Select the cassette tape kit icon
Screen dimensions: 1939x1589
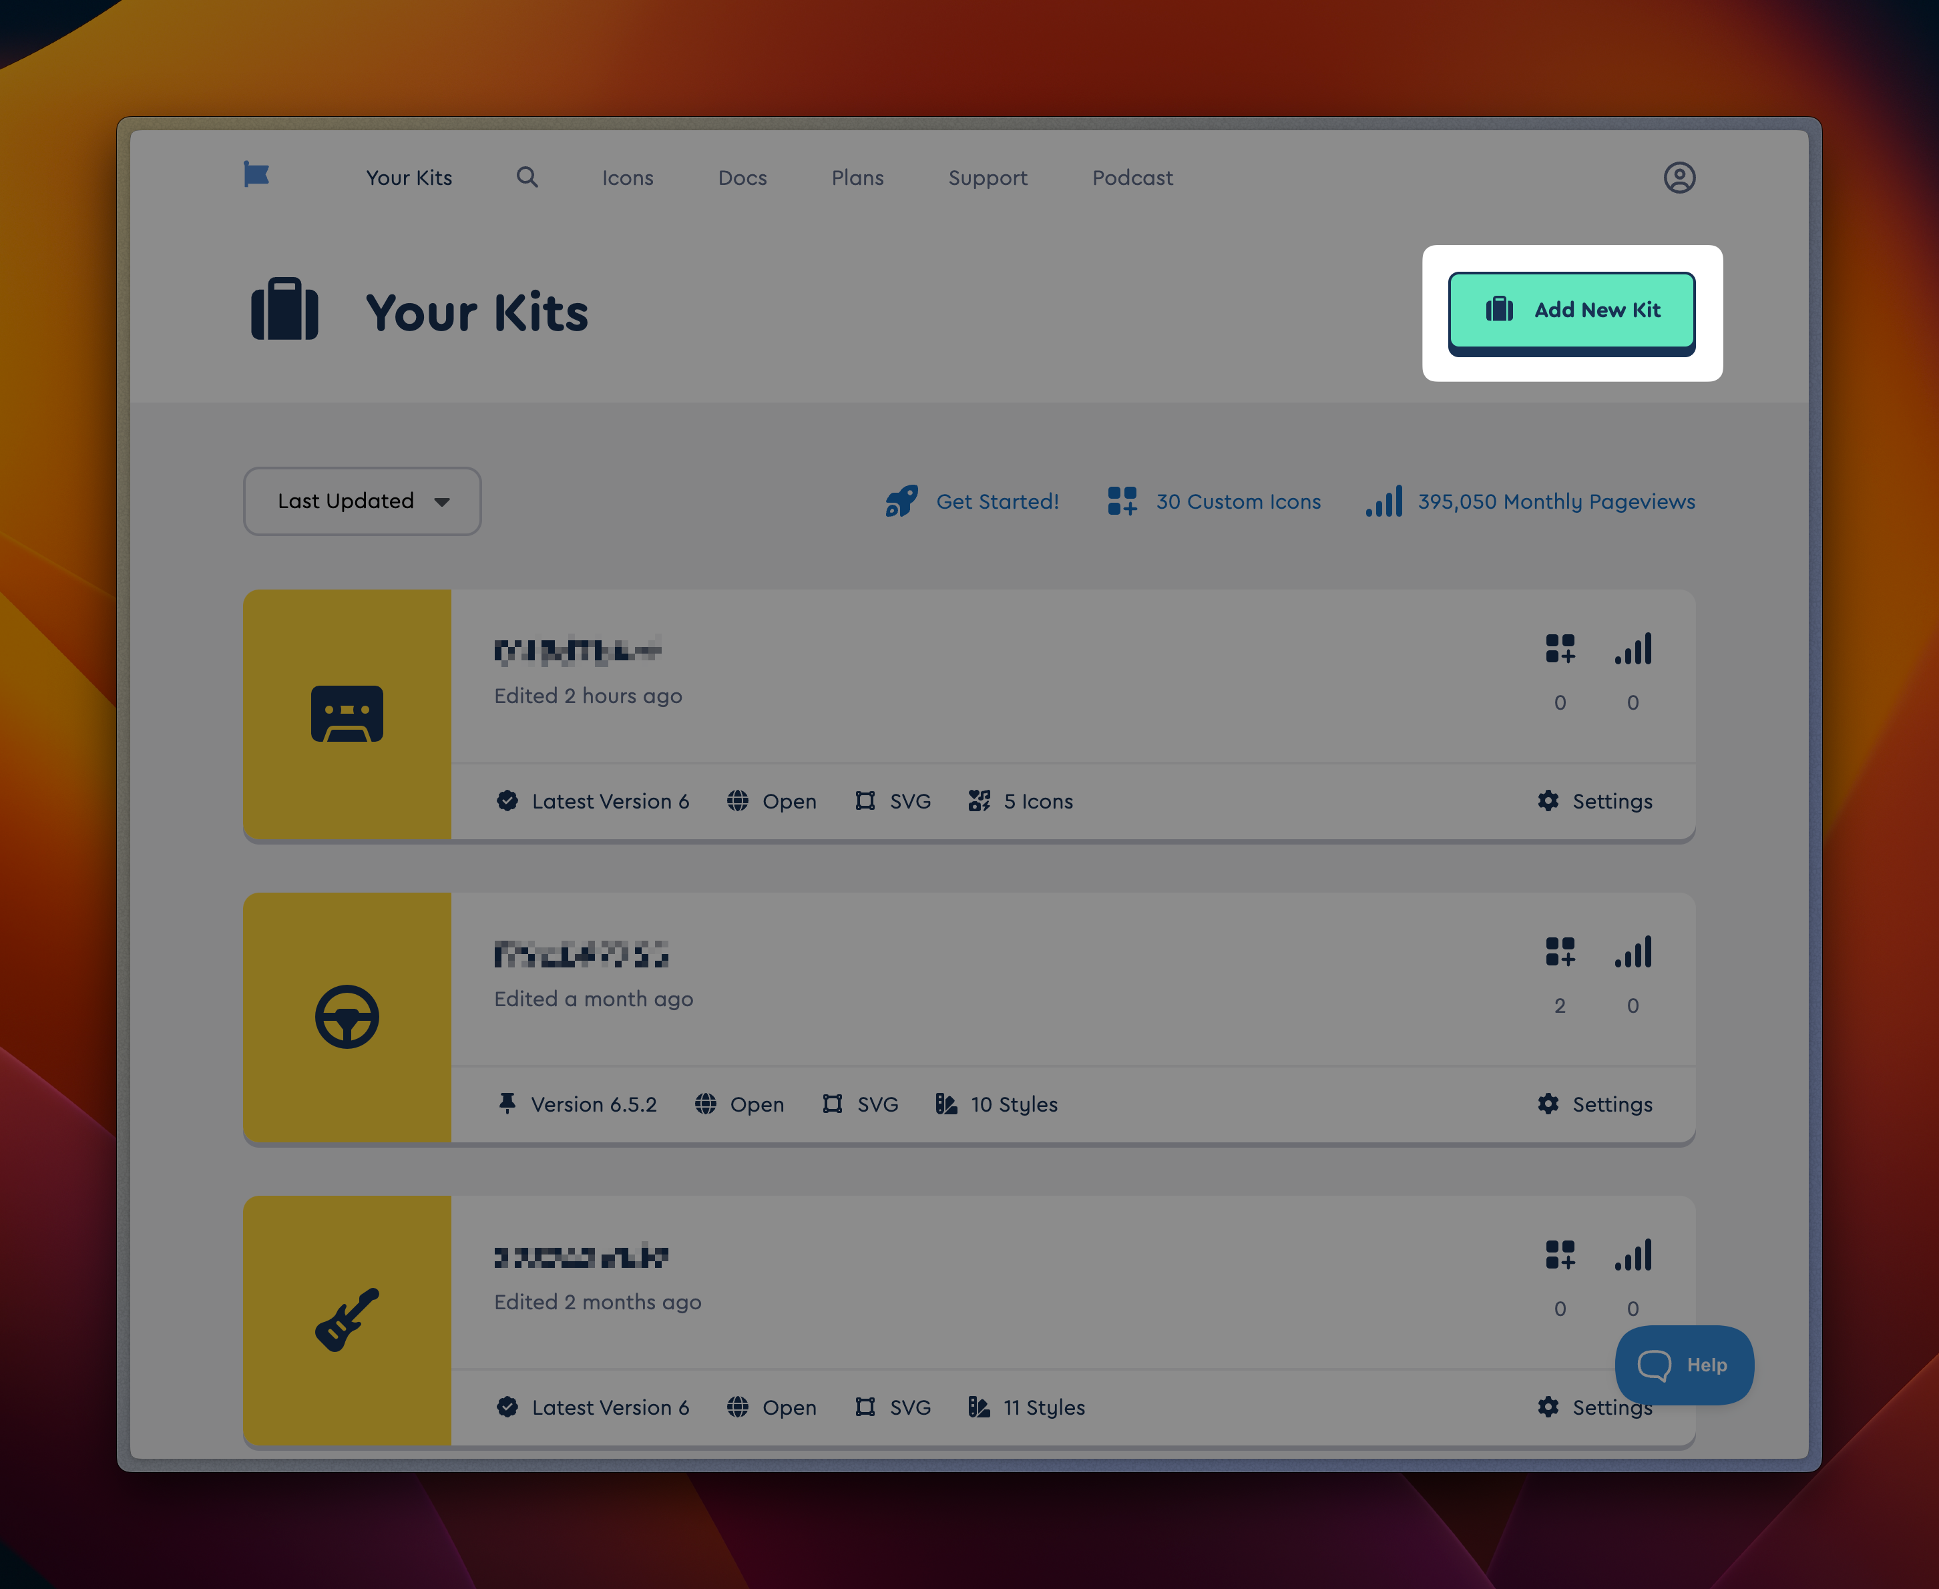tap(347, 715)
